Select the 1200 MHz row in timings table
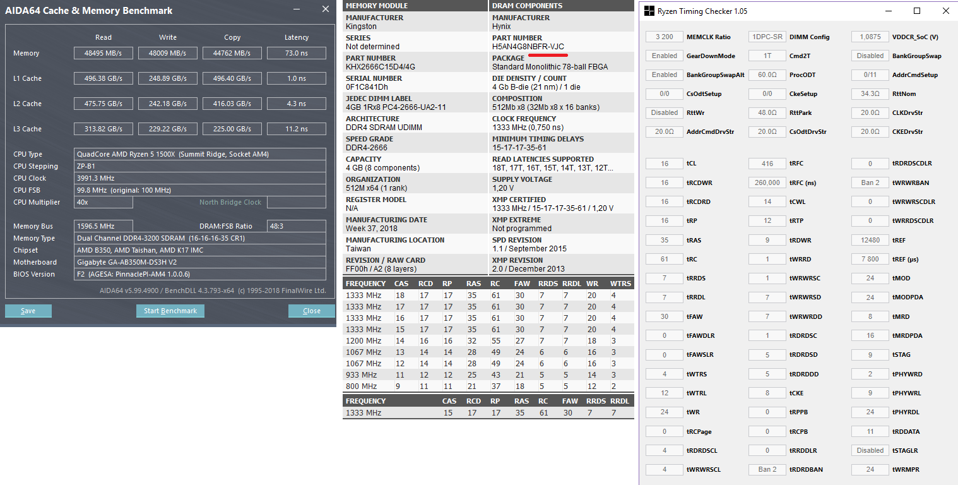The height and width of the screenshot is (485, 958). (x=488, y=340)
